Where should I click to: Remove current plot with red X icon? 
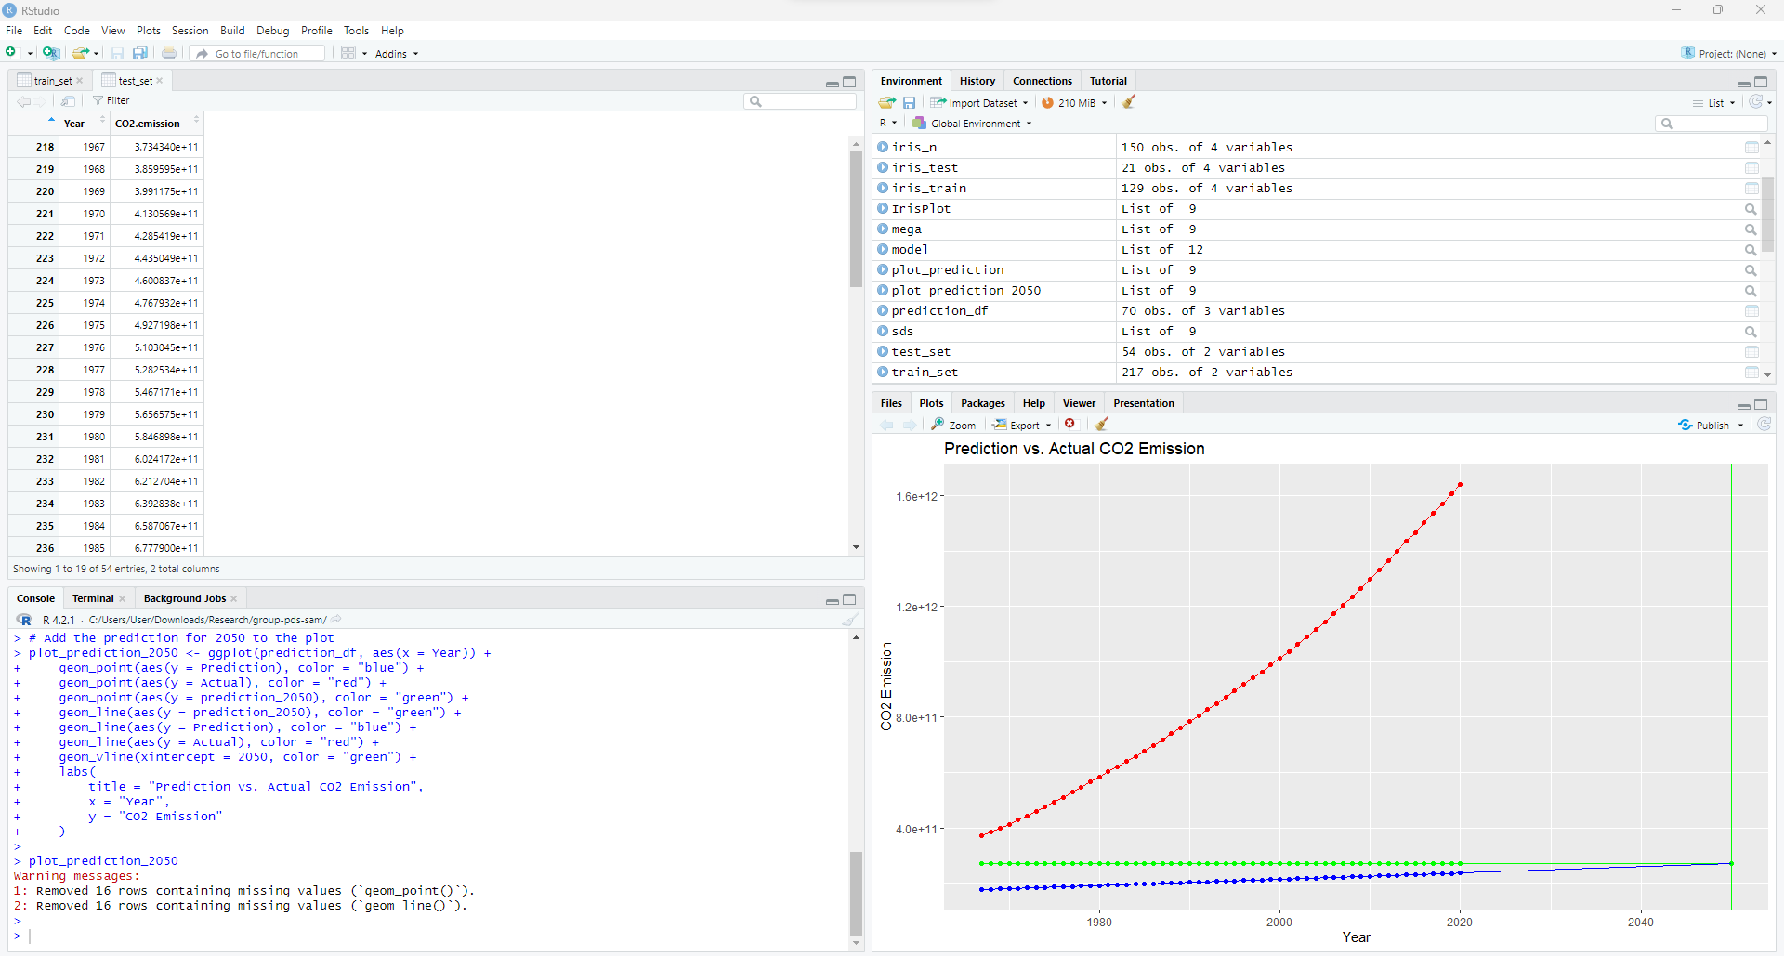1070,425
